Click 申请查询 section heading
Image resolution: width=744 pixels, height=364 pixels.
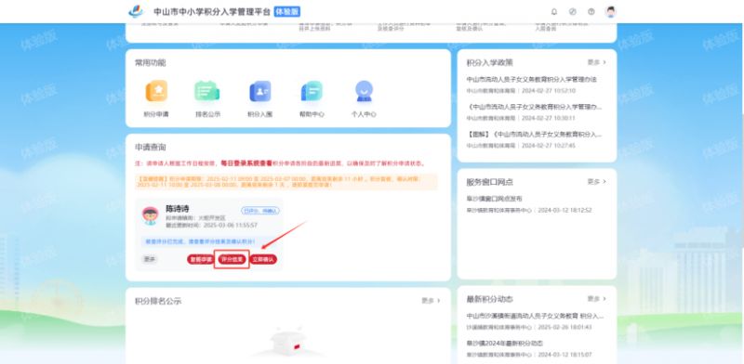151,148
